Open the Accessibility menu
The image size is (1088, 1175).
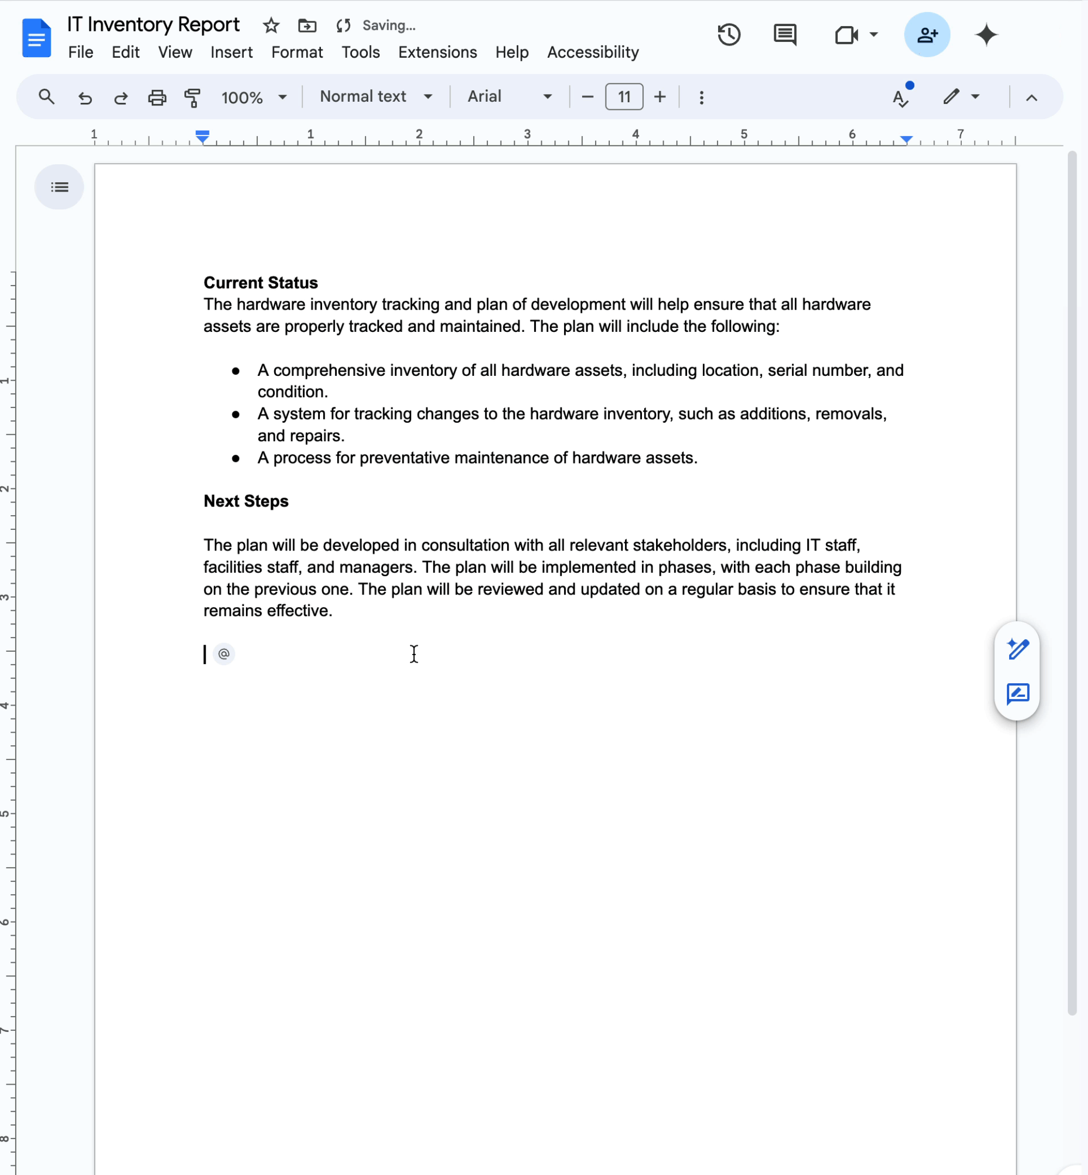(593, 52)
